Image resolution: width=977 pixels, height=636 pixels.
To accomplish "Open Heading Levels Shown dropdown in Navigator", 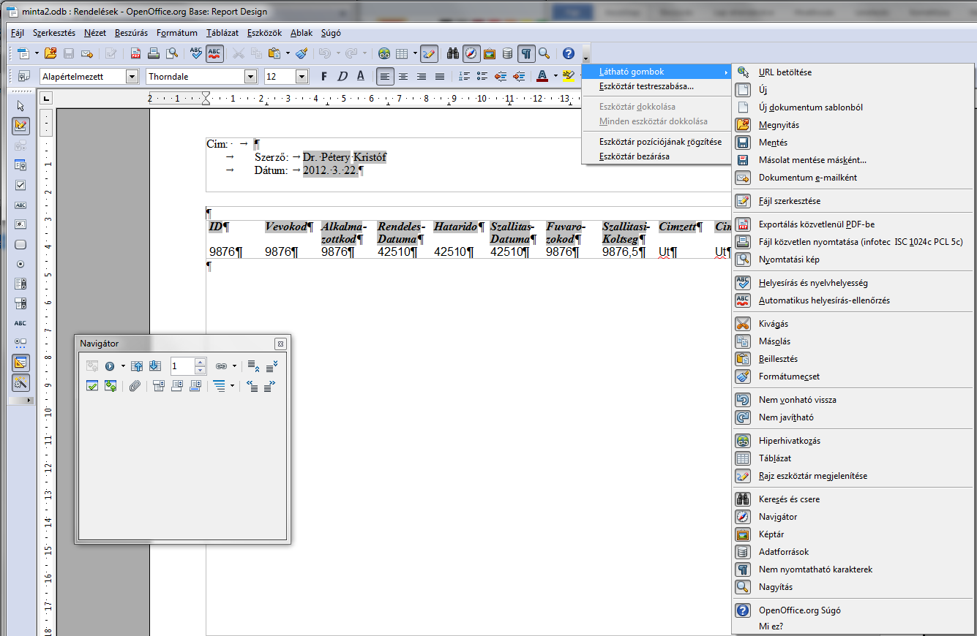I will click(232, 386).
